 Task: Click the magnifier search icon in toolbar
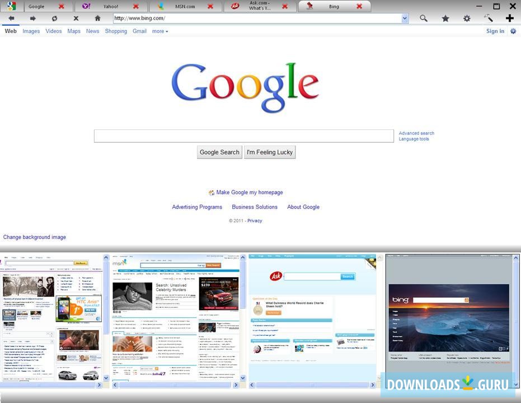click(424, 18)
